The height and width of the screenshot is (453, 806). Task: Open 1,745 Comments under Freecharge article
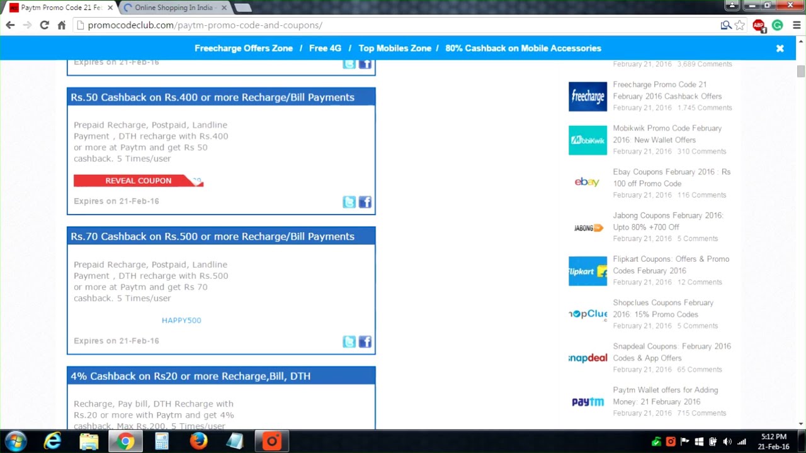pos(705,108)
